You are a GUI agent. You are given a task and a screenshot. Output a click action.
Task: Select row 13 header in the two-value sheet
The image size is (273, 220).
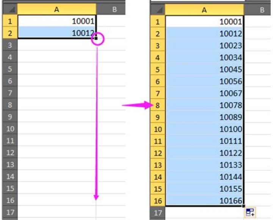10,164
